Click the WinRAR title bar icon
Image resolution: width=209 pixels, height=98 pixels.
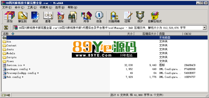tap(3, 3)
